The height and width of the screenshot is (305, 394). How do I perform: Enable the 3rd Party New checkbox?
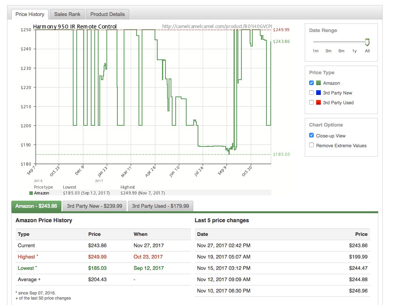click(311, 93)
